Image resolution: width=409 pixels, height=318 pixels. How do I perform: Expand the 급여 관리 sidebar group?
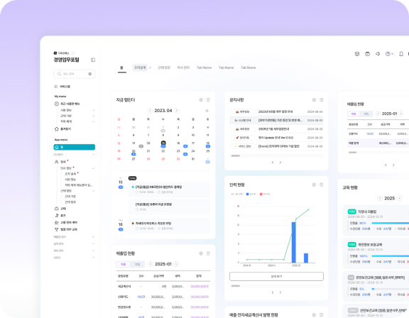pyautogui.click(x=74, y=243)
